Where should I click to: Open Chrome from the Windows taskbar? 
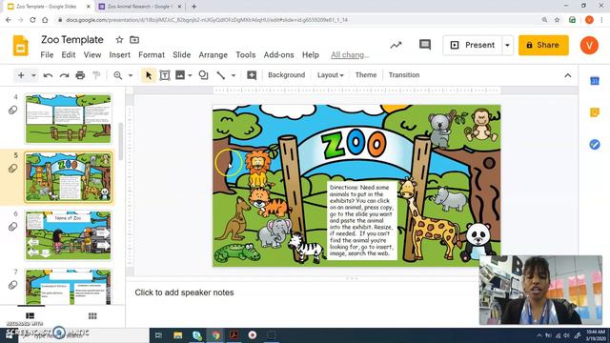215,334
